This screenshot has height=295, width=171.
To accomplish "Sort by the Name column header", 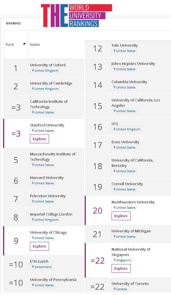I will coord(35,45).
